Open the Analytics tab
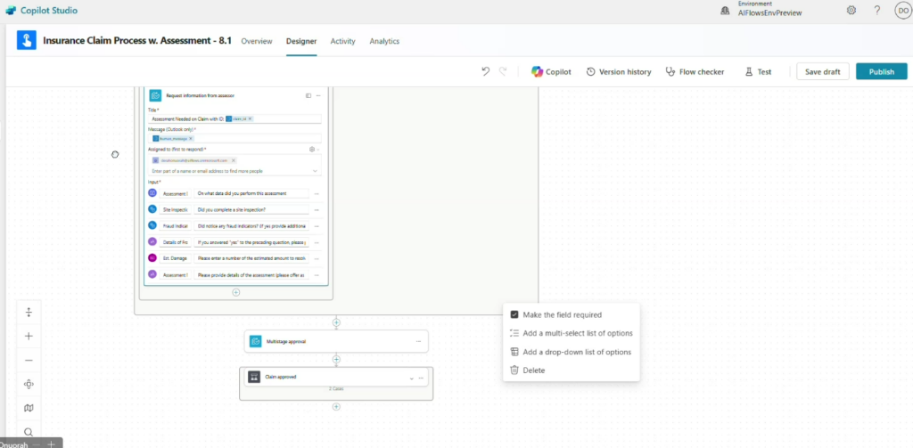Screen dimensions: 913x448 point(384,41)
